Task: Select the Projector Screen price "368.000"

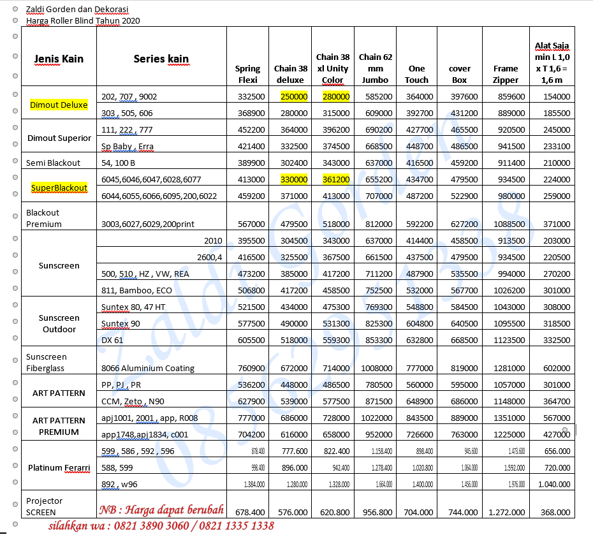Action: tap(555, 512)
